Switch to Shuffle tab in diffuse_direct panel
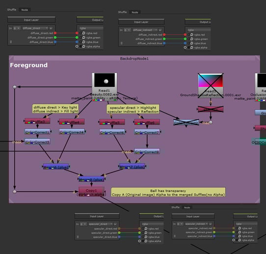Viewport: 266px width, 254px height. [x=12, y=10]
